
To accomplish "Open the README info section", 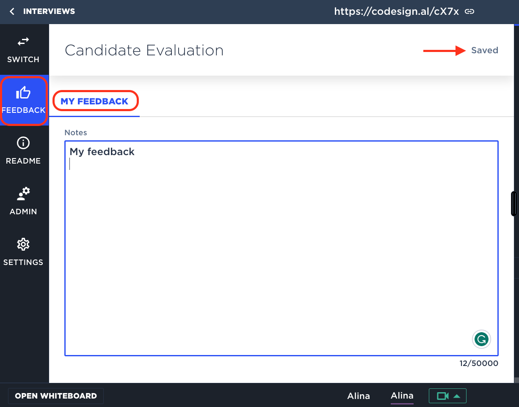I will tap(23, 151).
